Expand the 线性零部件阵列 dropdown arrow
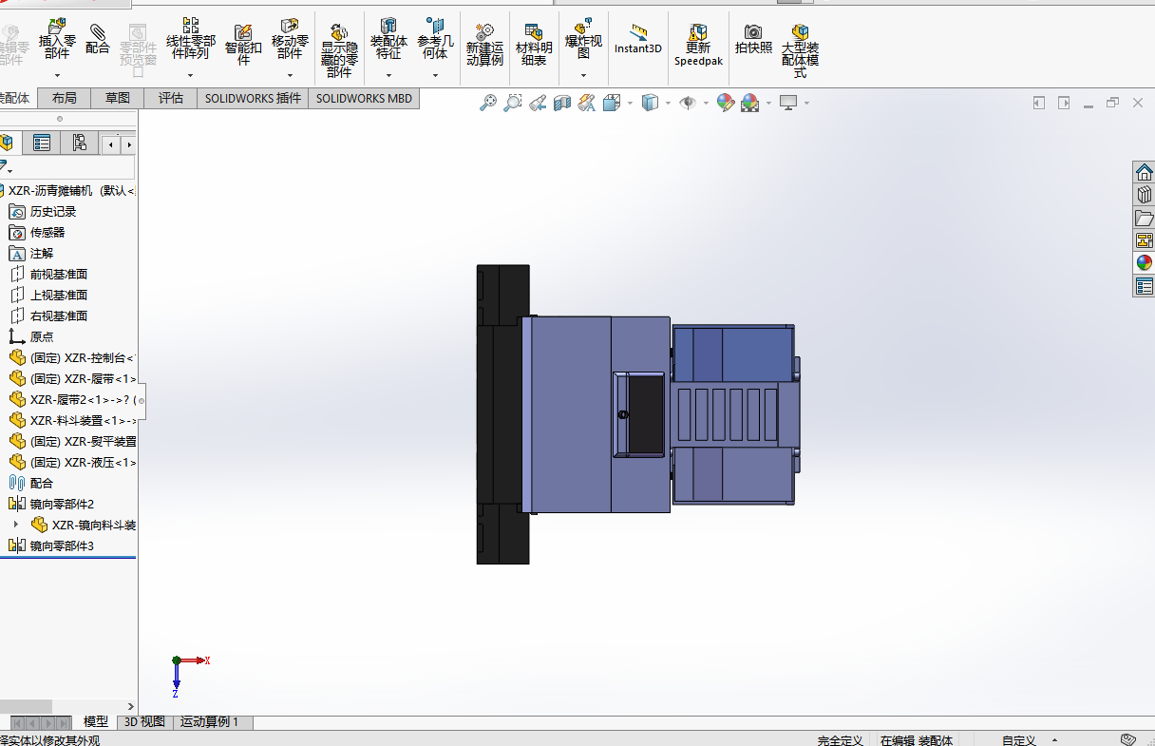 [x=191, y=75]
